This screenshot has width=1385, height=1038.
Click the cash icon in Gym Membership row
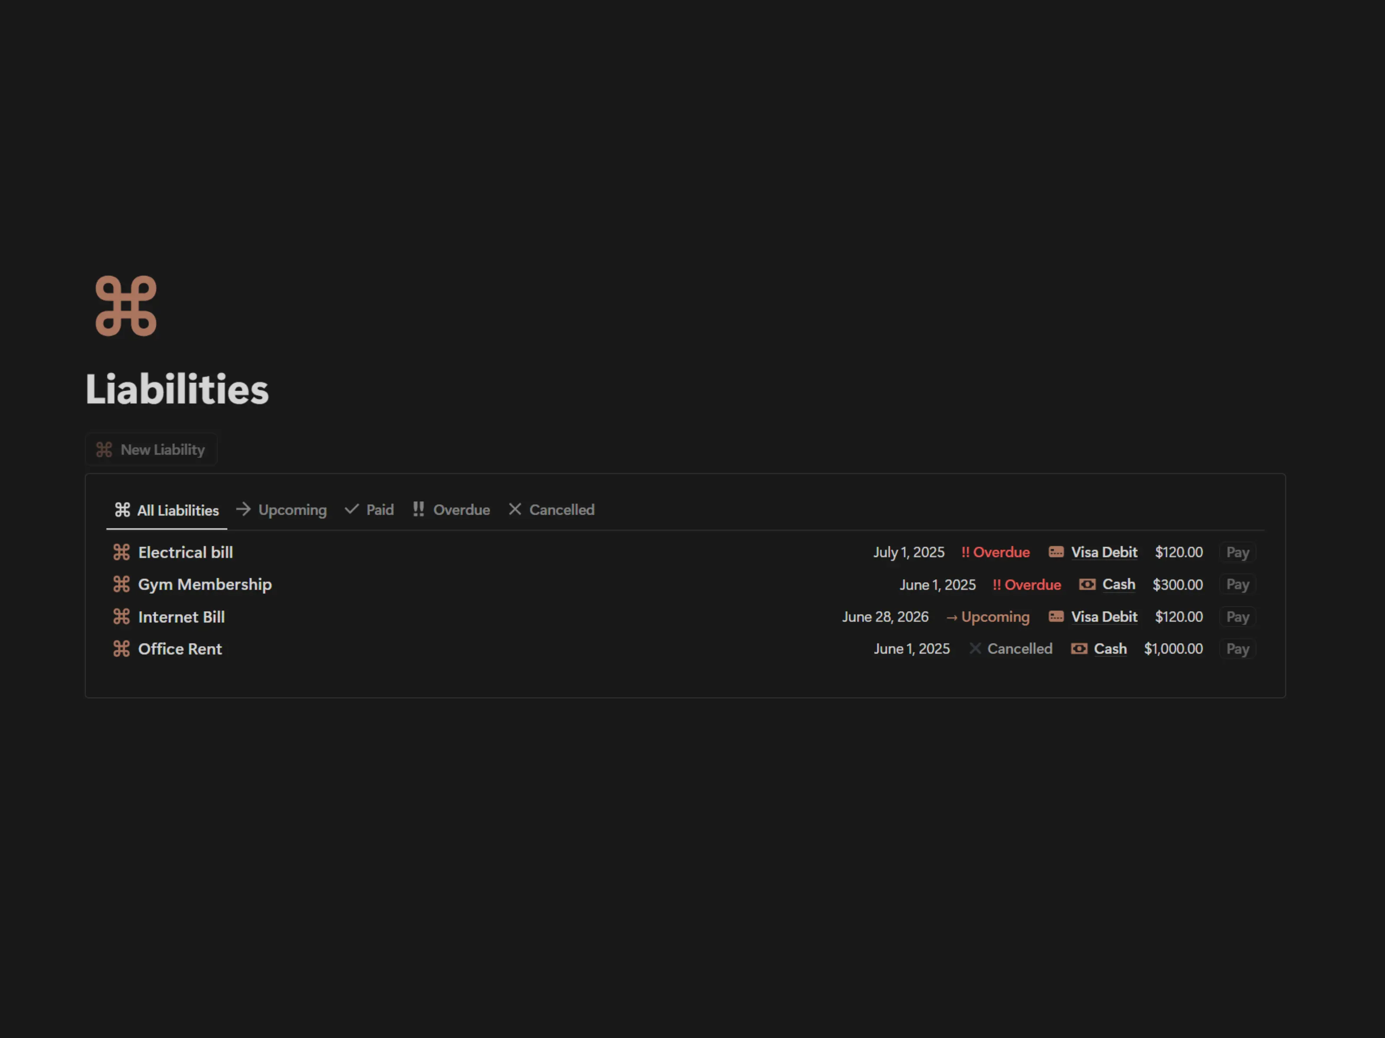pos(1087,584)
